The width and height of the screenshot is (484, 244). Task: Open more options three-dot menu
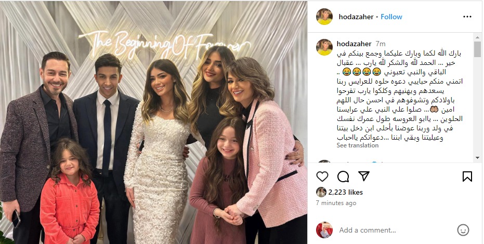point(467,17)
